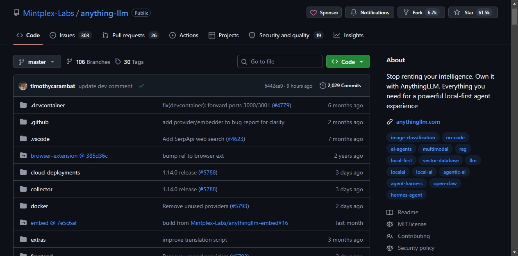This screenshot has width=518, height=256.
Task: Open the open-claw topic tag
Action: [x=445, y=184]
